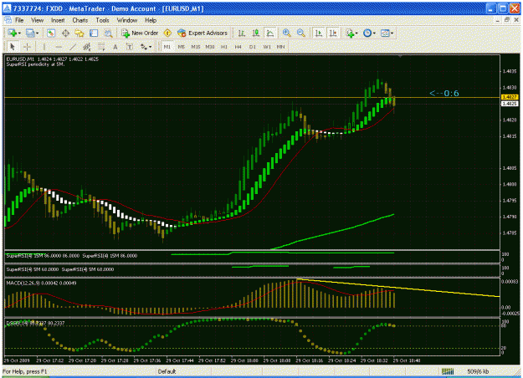Open the Periods clock icon

coord(367,33)
